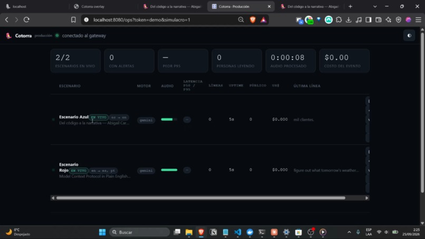Toggle the dark/light theme button
The width and height of the screenshot is (425, 239).
tap(409, 35)
